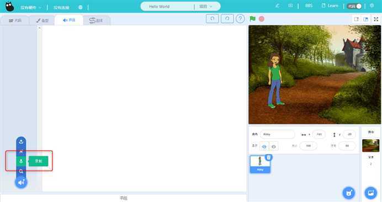
Task: Open the Learn link
Action: tap(330, 6)
